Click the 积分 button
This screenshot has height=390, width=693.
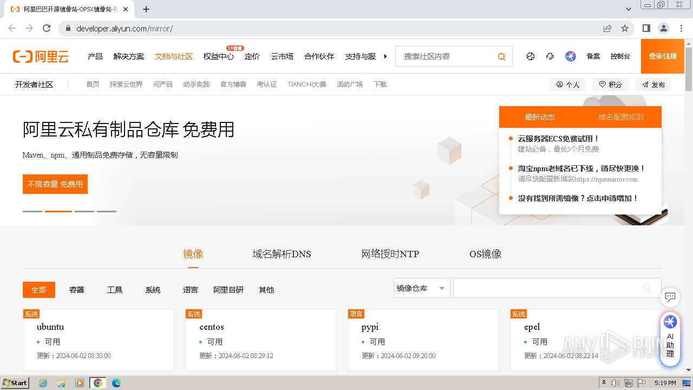610,84
